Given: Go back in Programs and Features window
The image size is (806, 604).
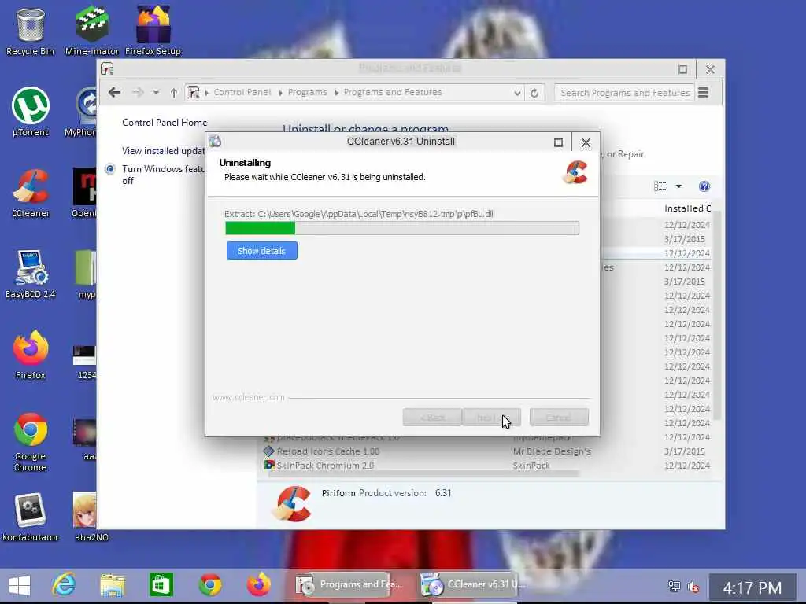Looking at the screenshot, I should tap(115, 93).
